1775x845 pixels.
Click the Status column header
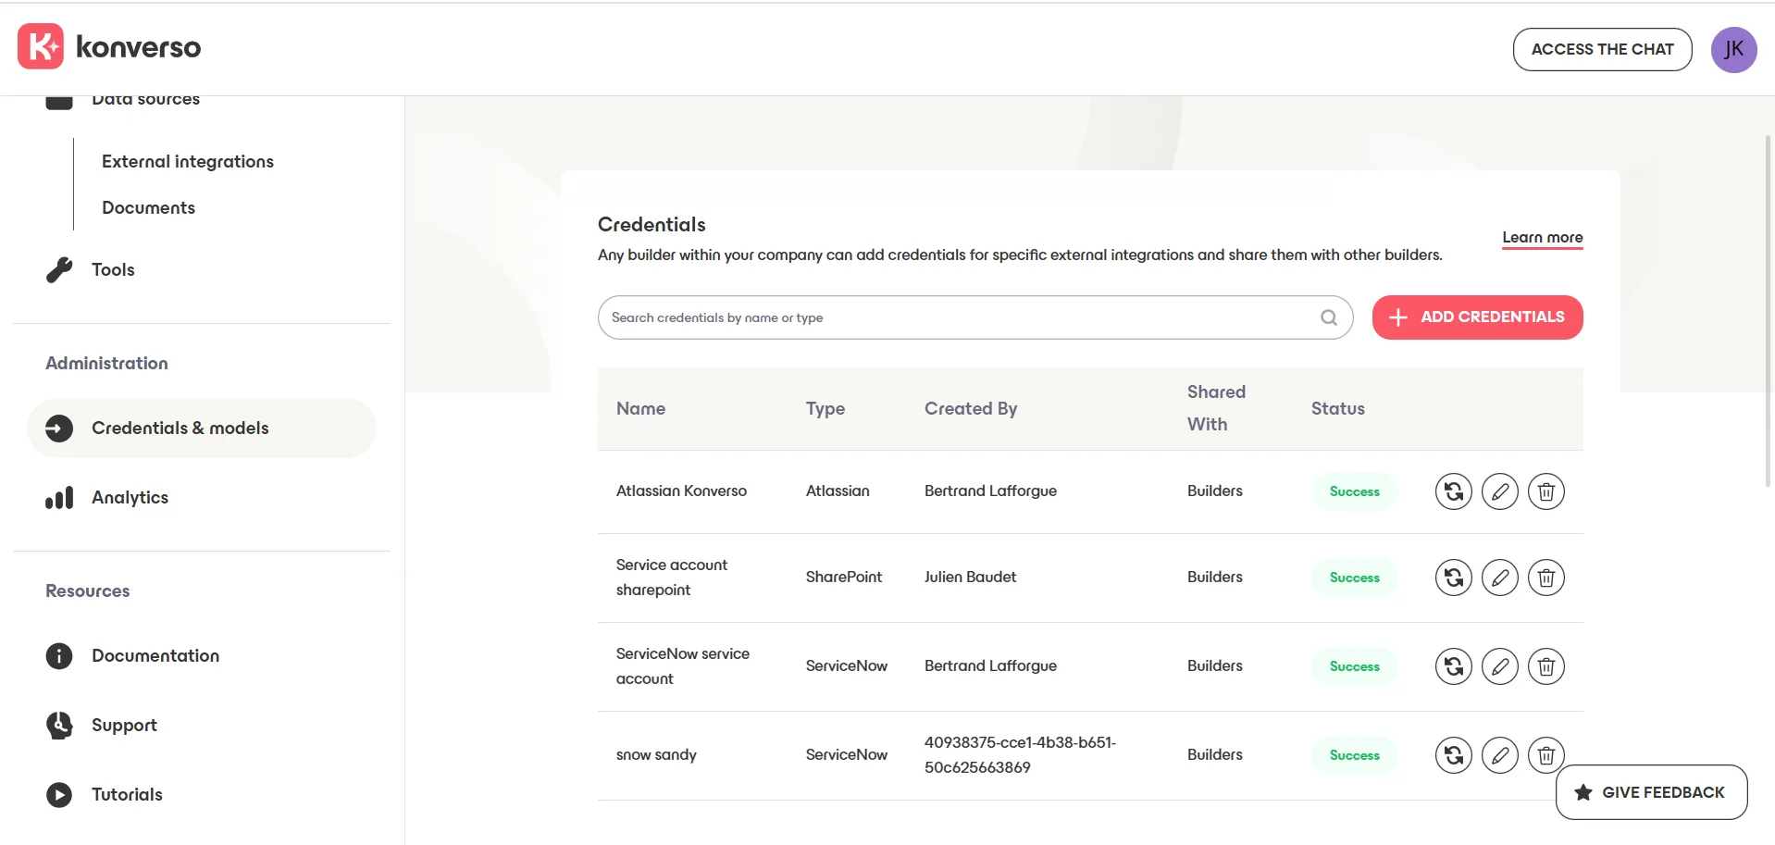click(1337, 408)
